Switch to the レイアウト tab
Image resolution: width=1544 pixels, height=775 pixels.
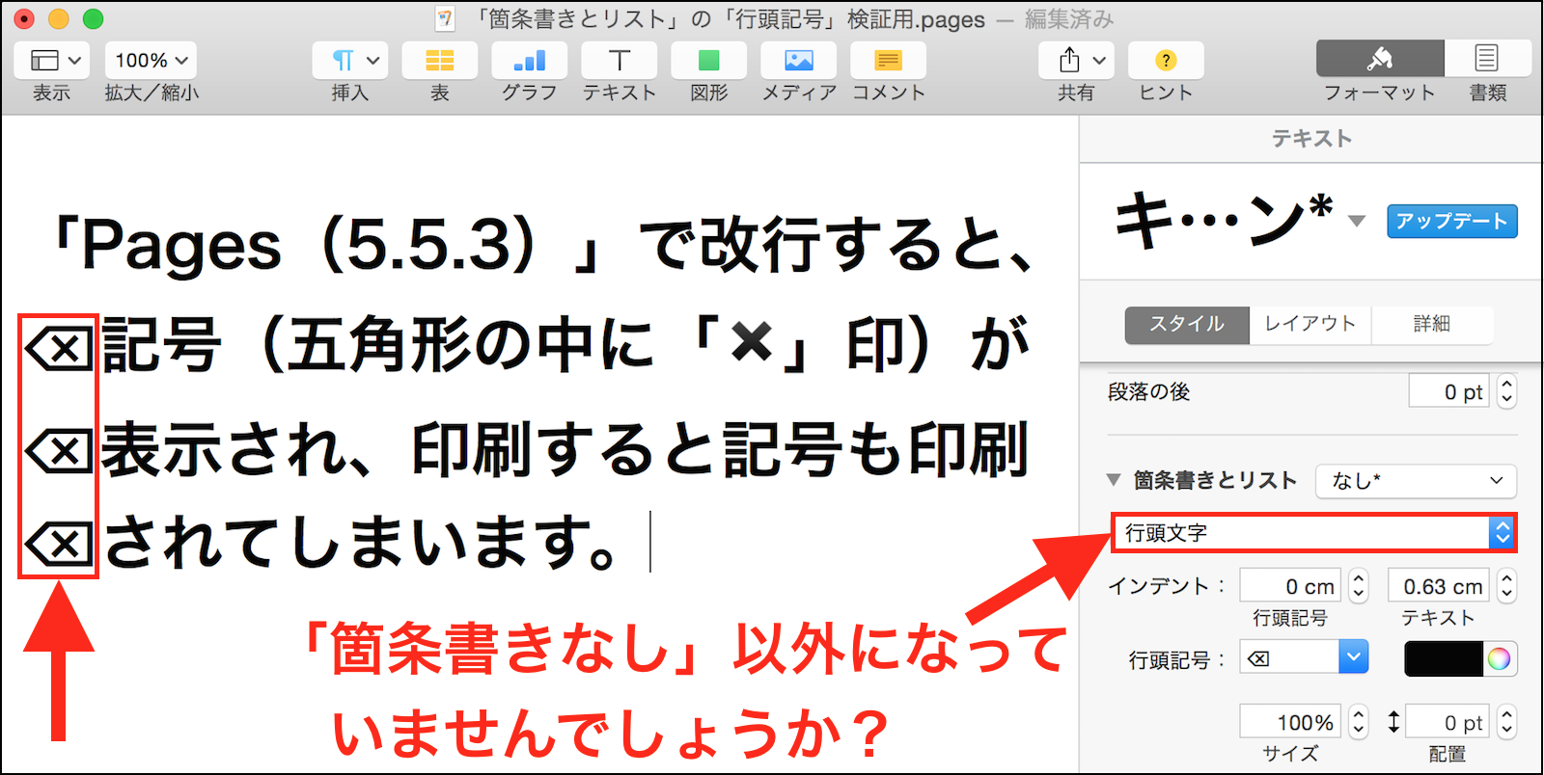[x=1310, y=325]
